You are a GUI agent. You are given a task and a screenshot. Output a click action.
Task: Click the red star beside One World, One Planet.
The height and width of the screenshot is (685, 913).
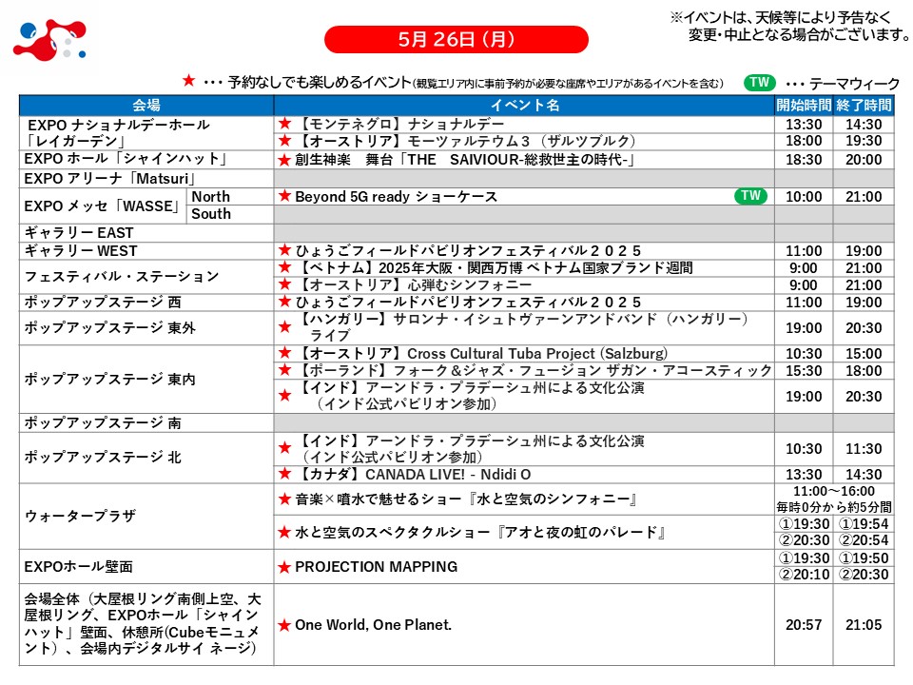point(283,625)
